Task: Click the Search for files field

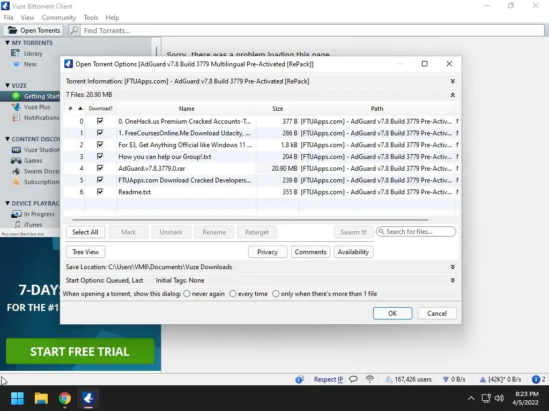Action: [x=416, y=231]
